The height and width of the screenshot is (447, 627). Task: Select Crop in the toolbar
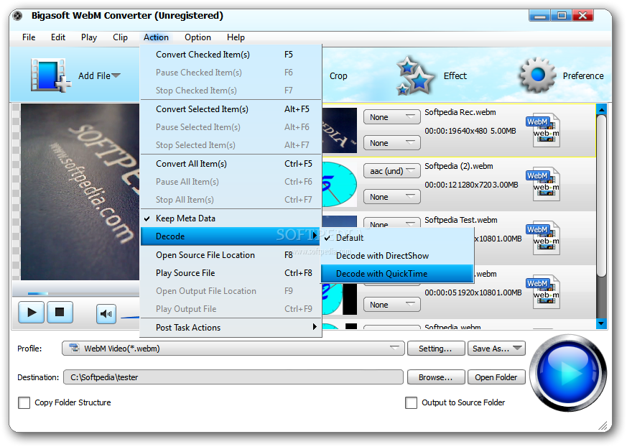click(x=338, y=76)
